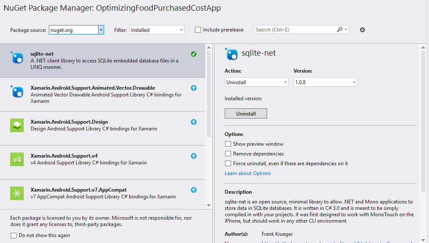The image size is (429, 243).
Task: Click the Animated.Vector.Drawable package icon
Action: 17,91
